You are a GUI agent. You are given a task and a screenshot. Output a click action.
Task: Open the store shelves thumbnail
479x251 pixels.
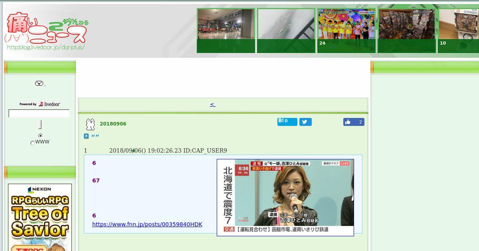pyautogui.click(x=407, y=31)
